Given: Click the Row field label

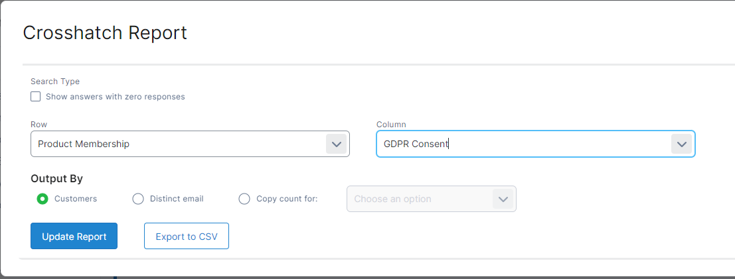Looking at the screenshot, I should point(39,125).
